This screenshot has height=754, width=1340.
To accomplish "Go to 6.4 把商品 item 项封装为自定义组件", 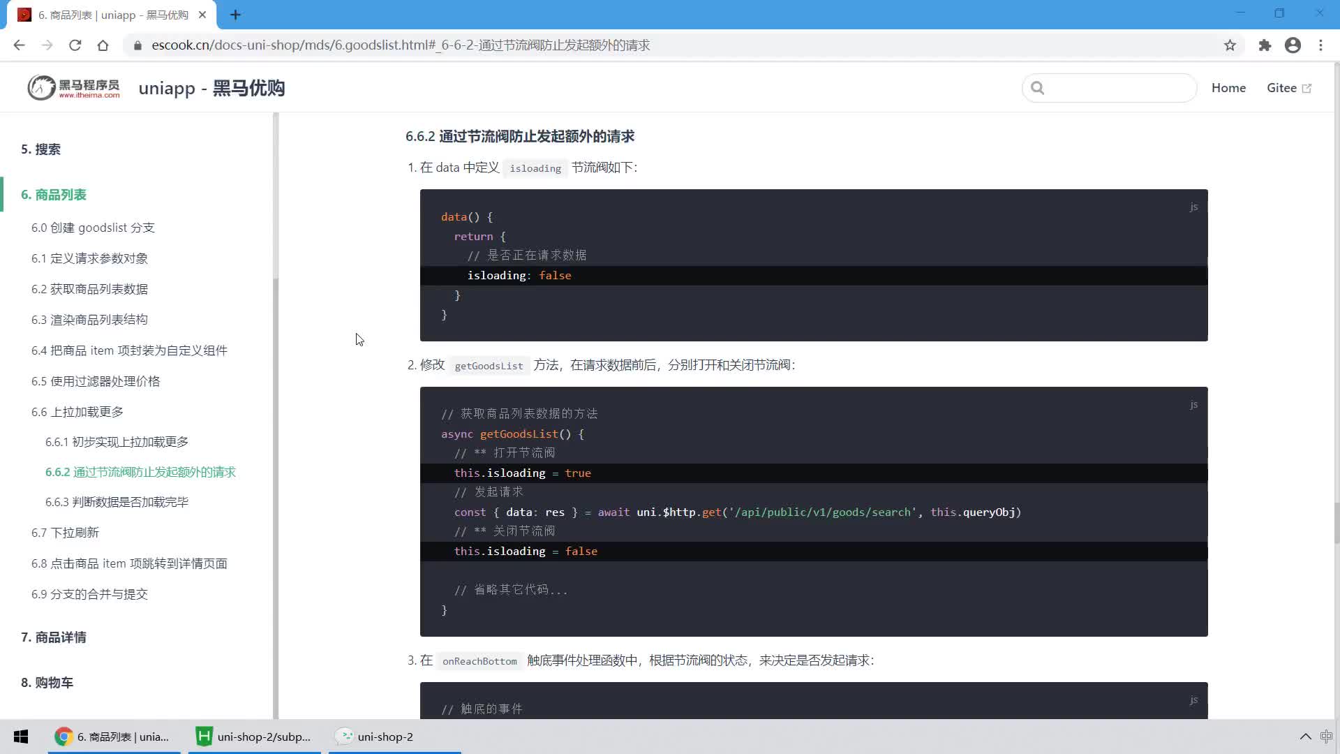I will click(x=129, y=350).
